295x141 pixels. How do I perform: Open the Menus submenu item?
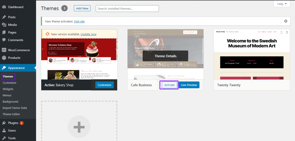(x=7, y=95)
